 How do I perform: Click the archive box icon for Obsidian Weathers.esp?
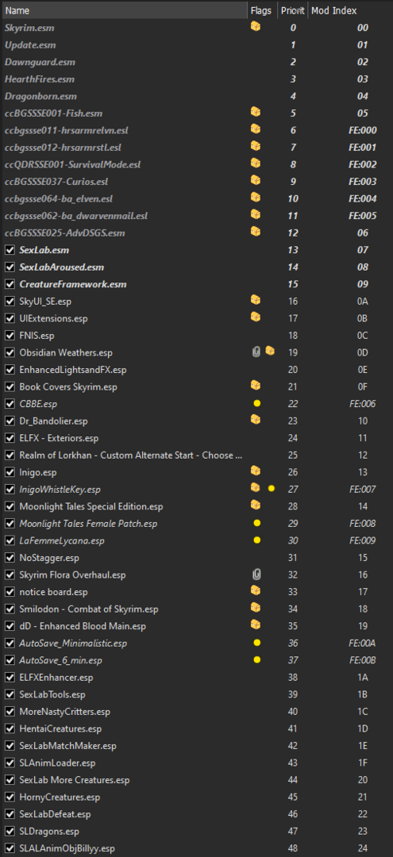click(270, 352)
